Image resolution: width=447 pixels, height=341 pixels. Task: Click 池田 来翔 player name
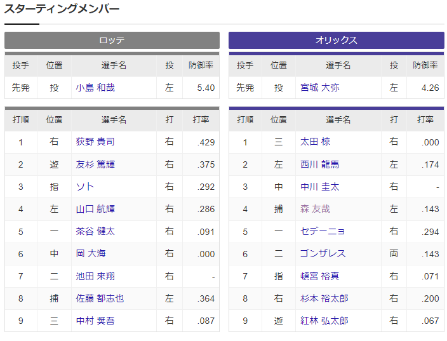[x=95, y=276]
